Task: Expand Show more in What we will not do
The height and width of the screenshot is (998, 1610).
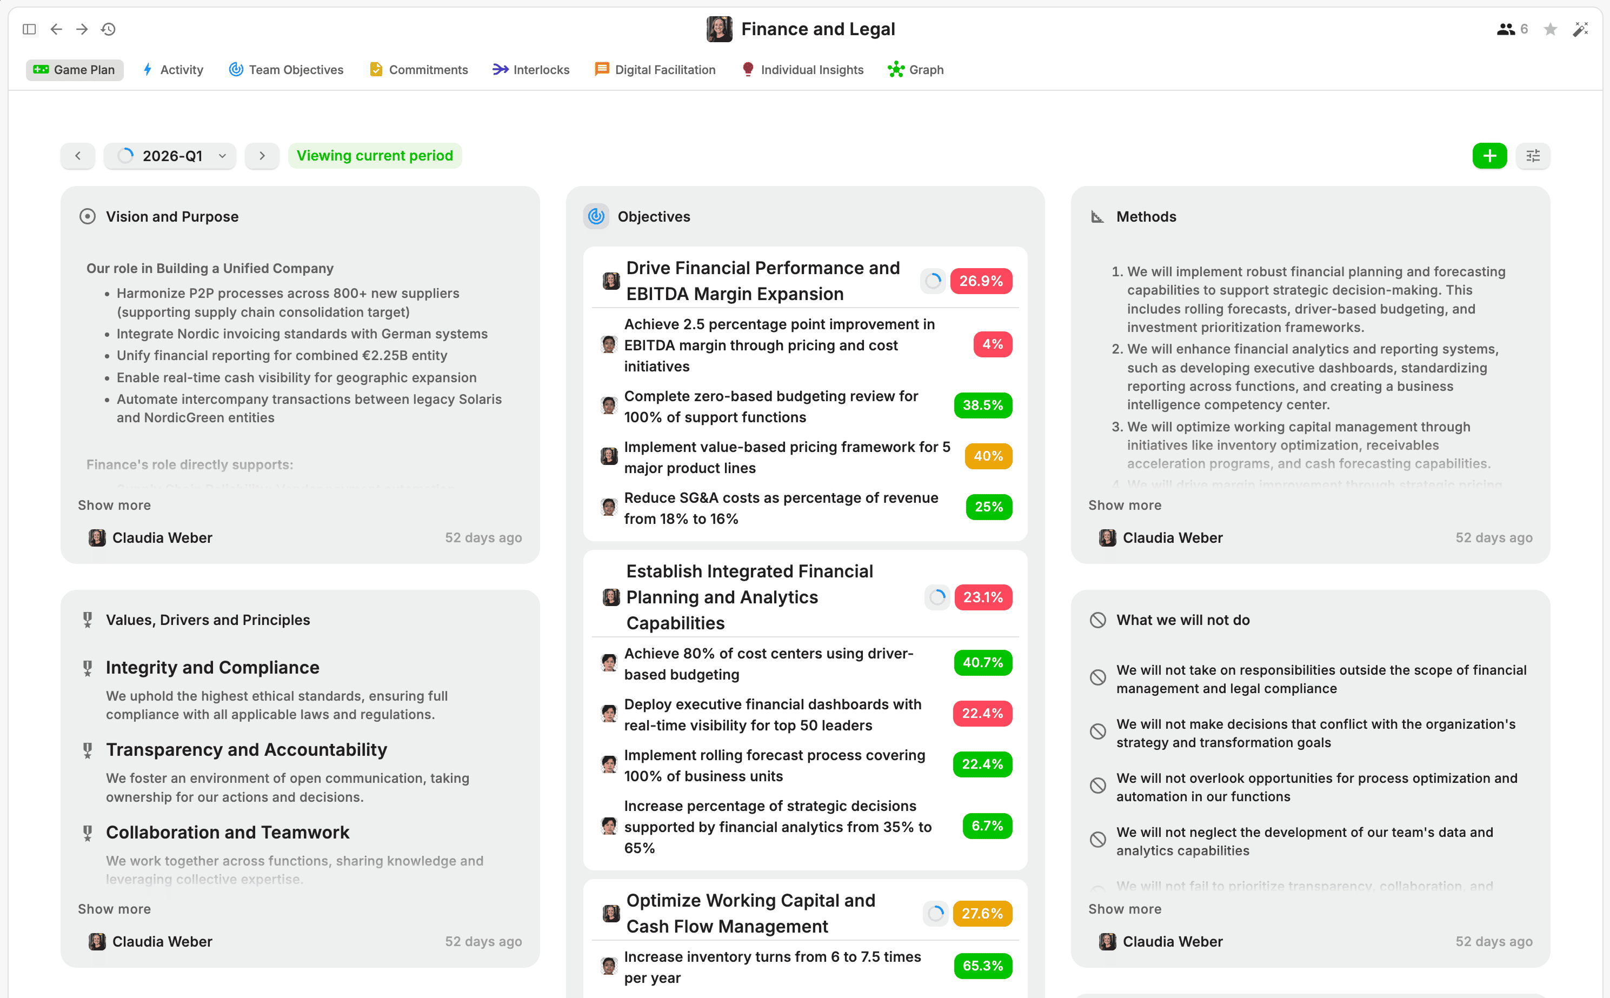Action: [1124, 909]
